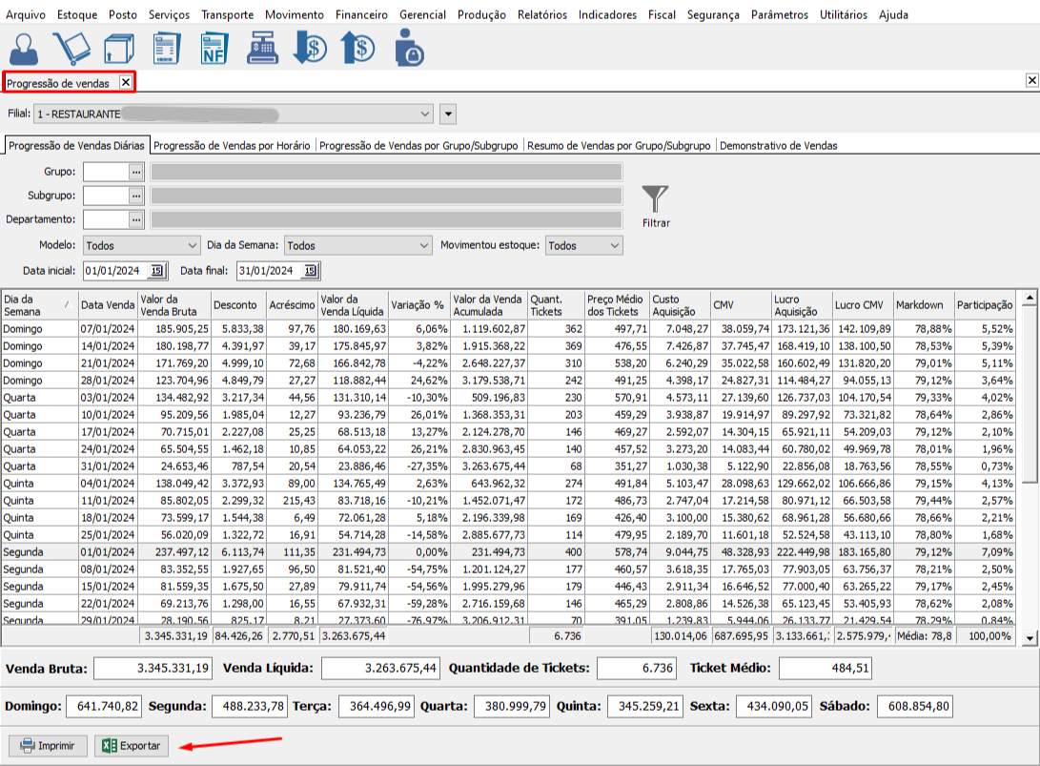Click the up-arrow dollar coin icon

[357, 48]
